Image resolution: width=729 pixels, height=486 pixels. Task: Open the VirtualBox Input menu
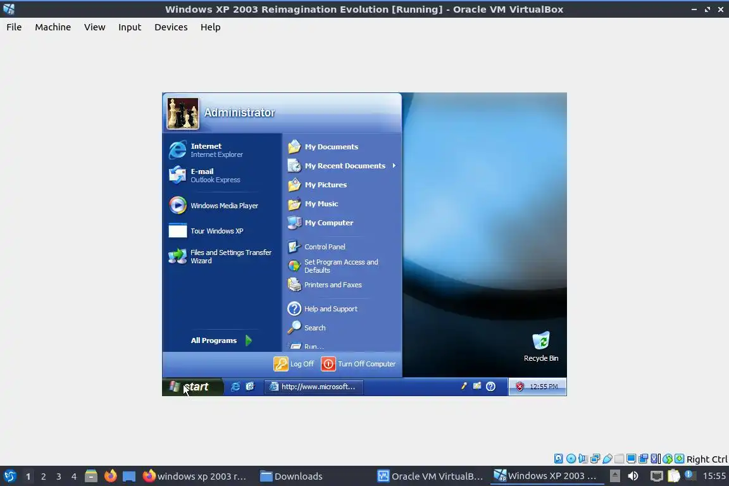point(130,27)
